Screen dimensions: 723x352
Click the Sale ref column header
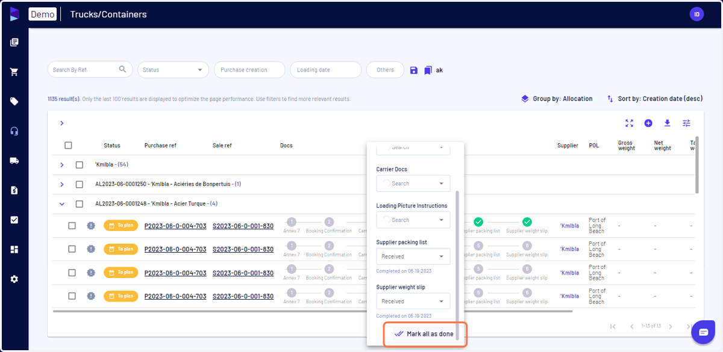(222, 146)
